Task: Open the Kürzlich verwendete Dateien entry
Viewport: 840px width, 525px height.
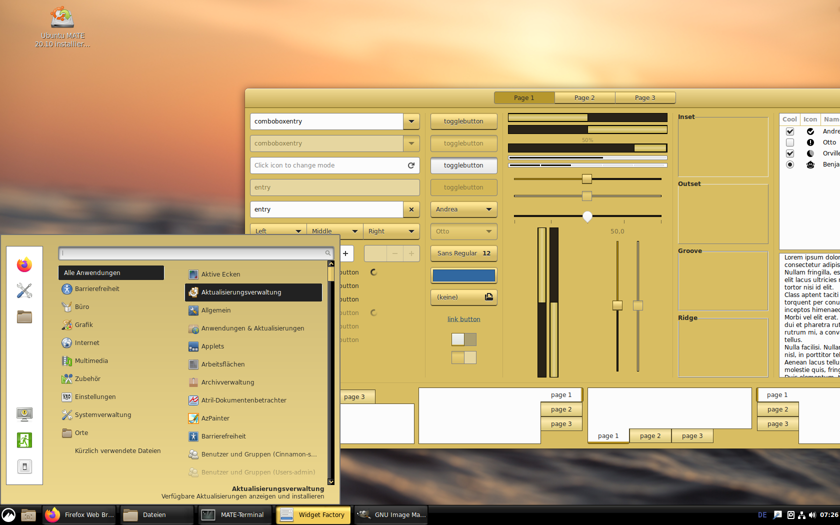Action: 117,451
